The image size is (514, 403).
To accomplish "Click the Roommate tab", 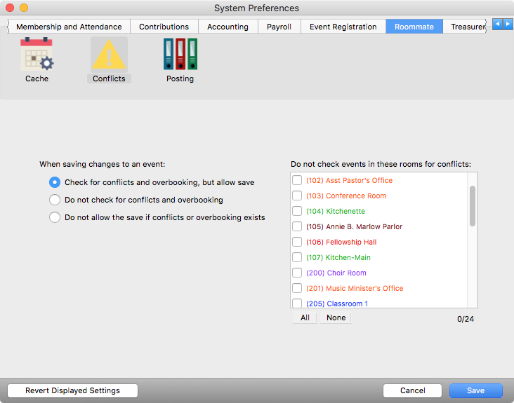I will coord(414,27).
